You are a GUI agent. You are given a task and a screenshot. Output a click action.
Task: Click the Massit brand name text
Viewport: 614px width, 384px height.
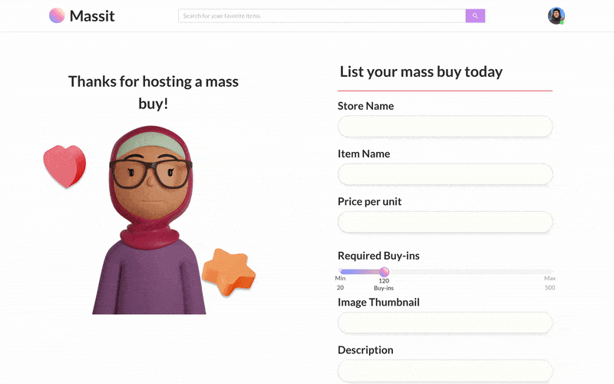92,16
